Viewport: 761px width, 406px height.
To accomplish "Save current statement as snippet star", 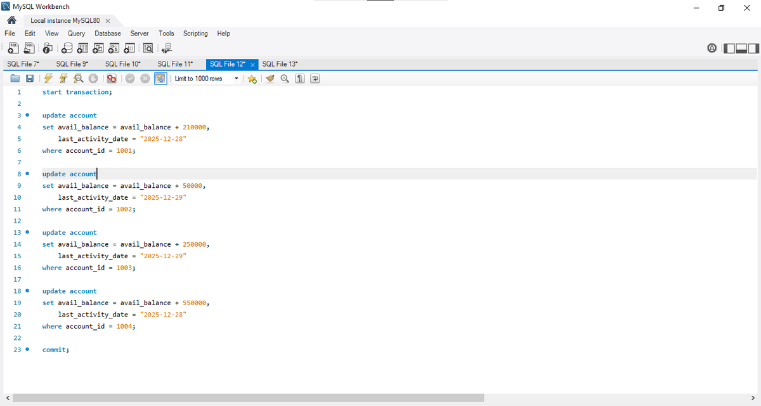I will (252, 79).
